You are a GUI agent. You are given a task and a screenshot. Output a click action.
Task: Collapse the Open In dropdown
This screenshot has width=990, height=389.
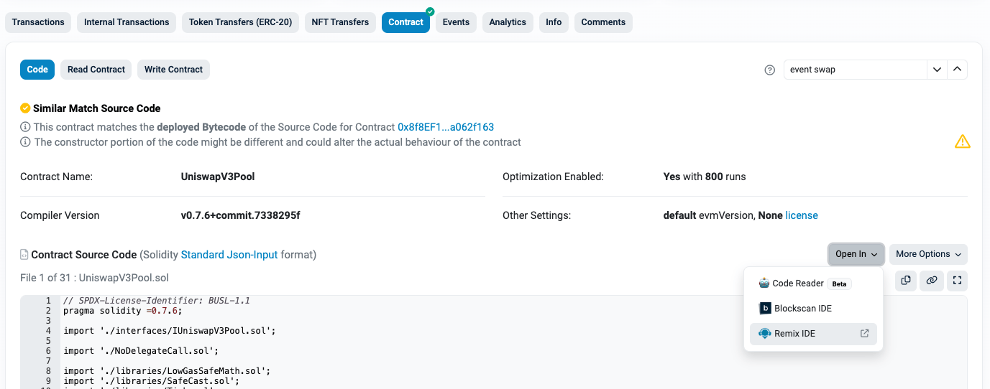coord(856,254)
